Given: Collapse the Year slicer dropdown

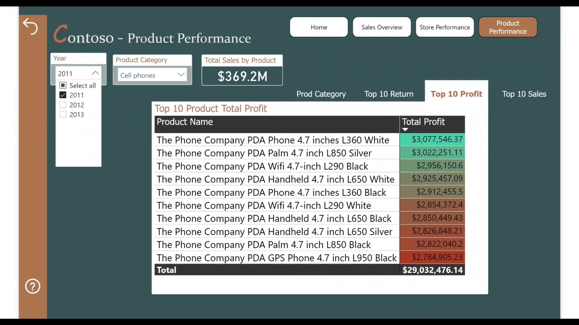Looking at the screenshot, I should [x=95, y=73].
